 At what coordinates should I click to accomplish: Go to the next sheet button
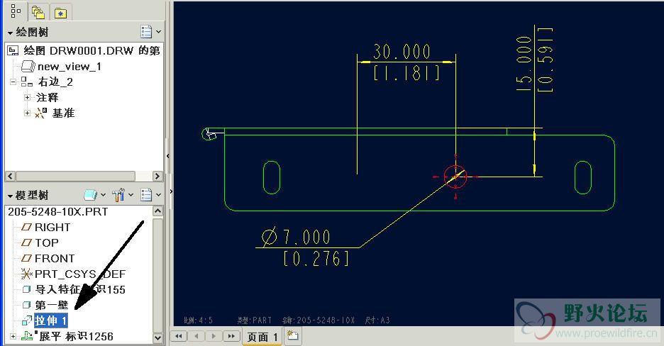pos(214,336)
